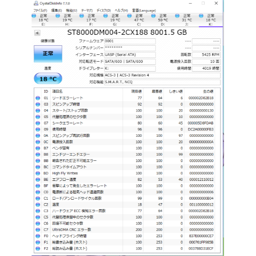
Task: Click status orb for attribute 07 シークエラーレート
Action: tap(38, 123)
